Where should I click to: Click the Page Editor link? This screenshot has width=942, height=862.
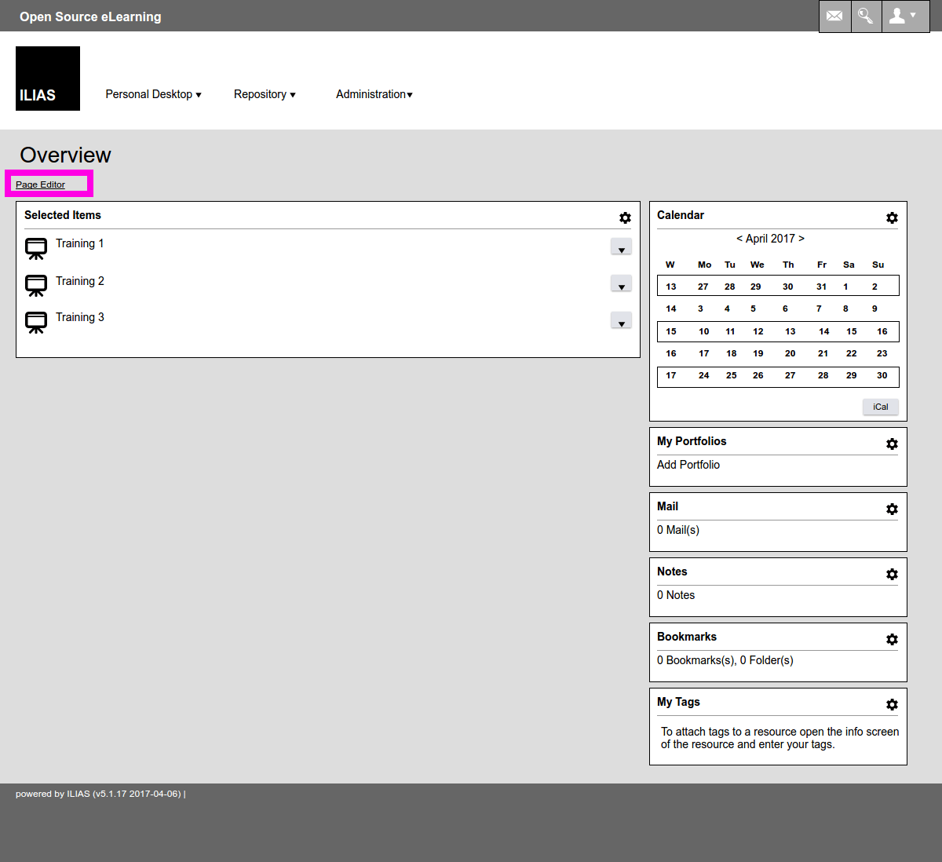(x=40, y=184)
